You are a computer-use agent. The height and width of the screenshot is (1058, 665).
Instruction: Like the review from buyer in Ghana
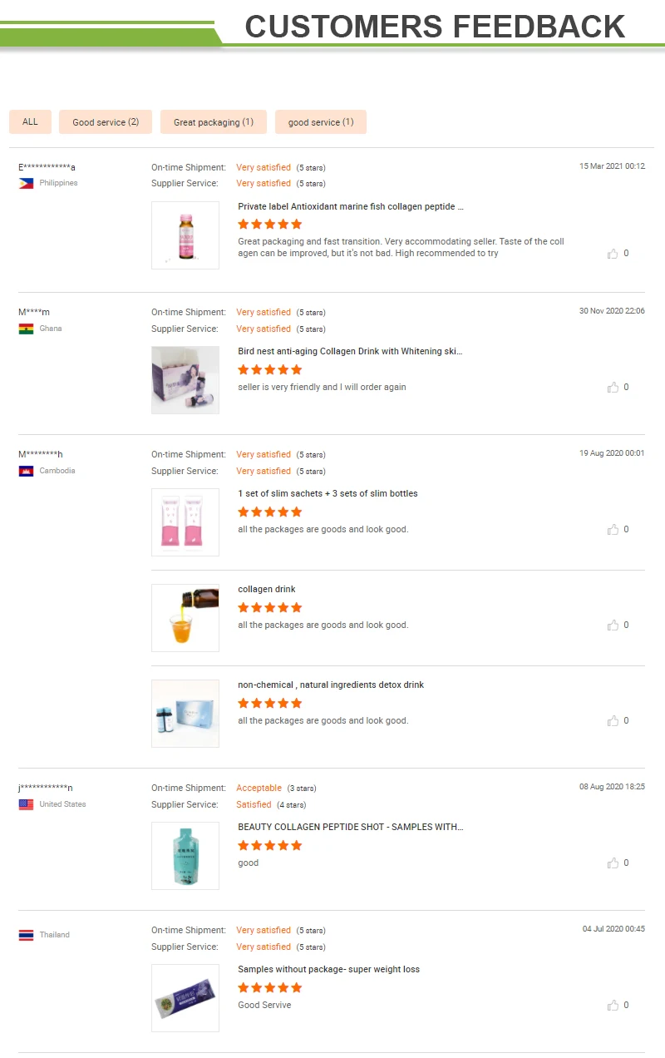613,387
